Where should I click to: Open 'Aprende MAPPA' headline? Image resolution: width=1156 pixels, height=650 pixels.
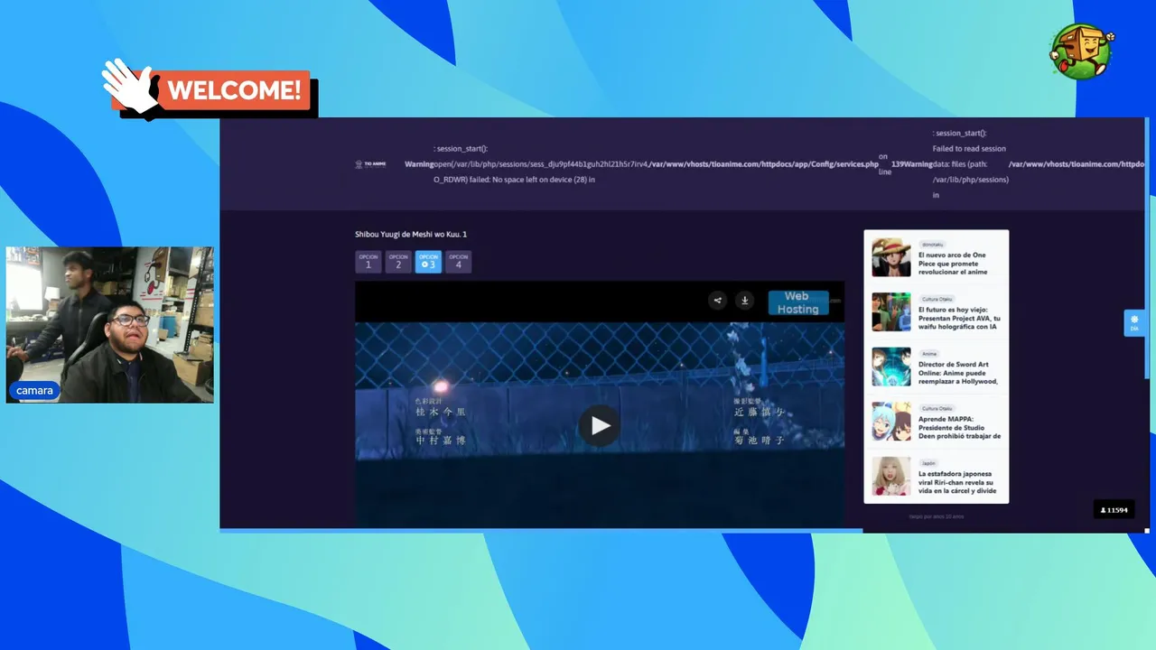(959, 427)
